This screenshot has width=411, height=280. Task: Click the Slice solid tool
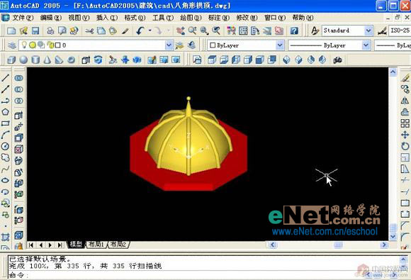pyautogui.click(x=113, y=60)
